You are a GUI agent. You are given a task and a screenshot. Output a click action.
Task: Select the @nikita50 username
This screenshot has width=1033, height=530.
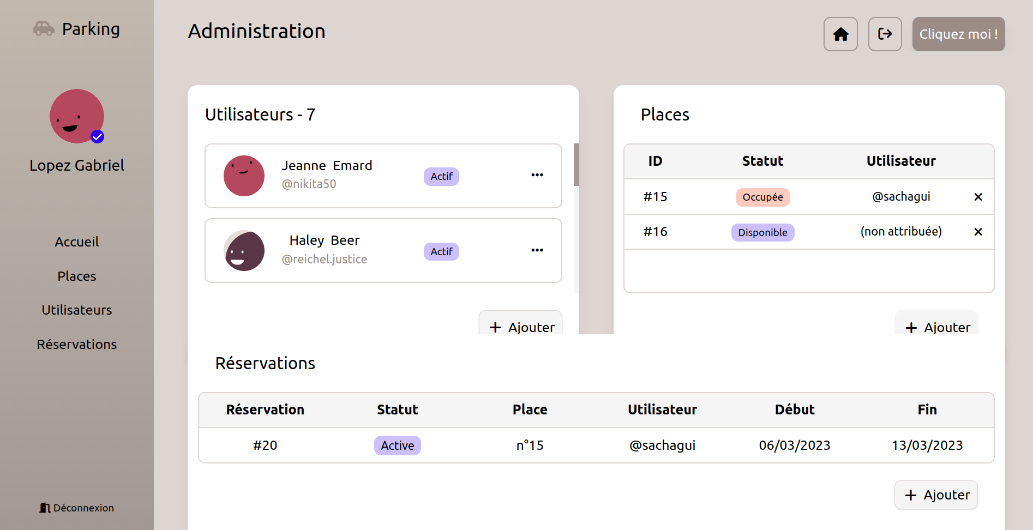309,184
